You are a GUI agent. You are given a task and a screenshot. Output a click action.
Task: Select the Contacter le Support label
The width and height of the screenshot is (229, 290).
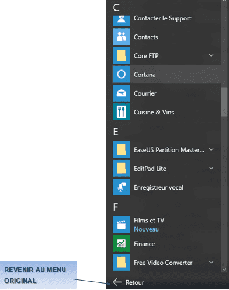(162, 18)
